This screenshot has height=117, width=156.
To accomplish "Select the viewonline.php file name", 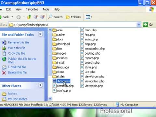I will 95,81.
